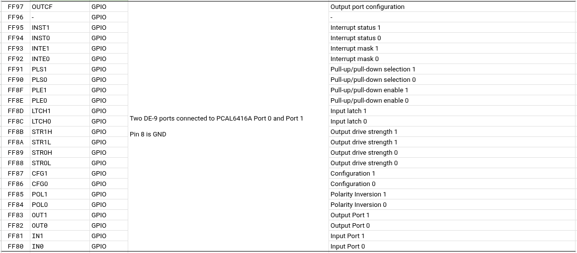Viewport: 577px width, 253px height.
Task: Click the PLE1 register cell
Action: tap(39, 90)
